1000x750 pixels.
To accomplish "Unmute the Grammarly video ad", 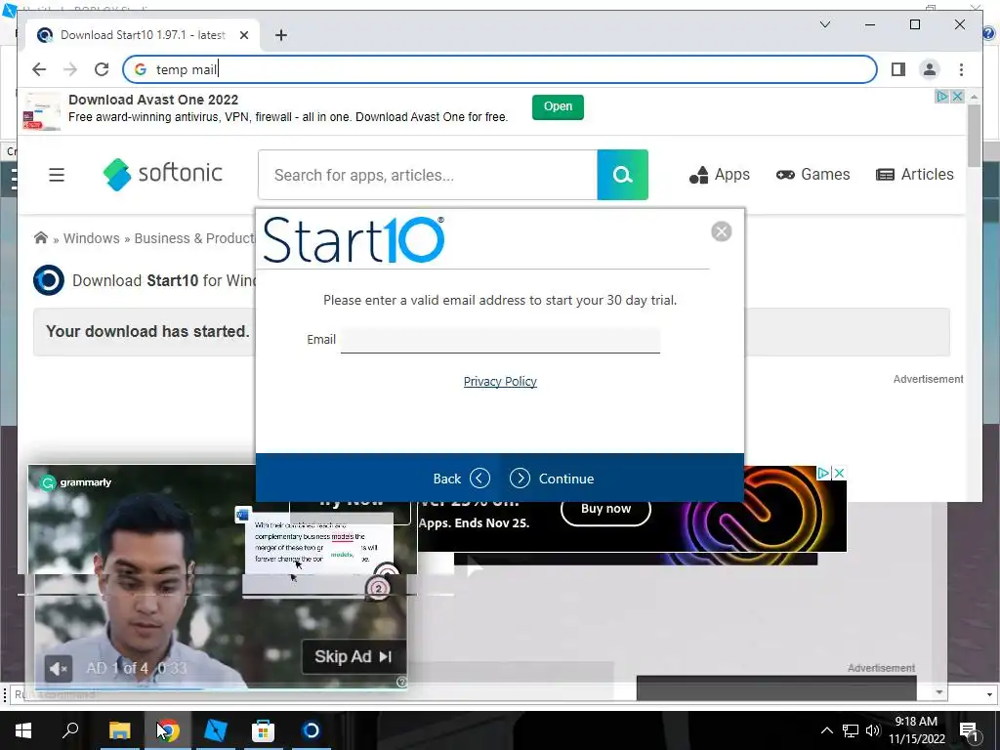I will (58, 668).
